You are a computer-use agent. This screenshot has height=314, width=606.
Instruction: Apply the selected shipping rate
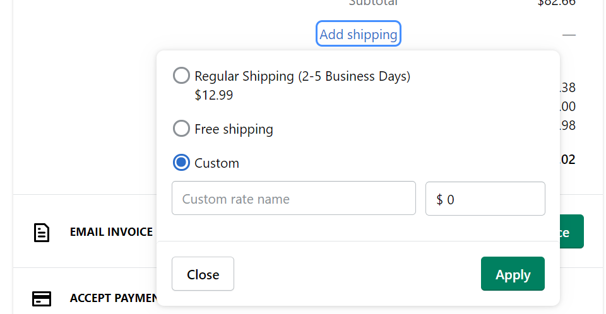[513, 274]
